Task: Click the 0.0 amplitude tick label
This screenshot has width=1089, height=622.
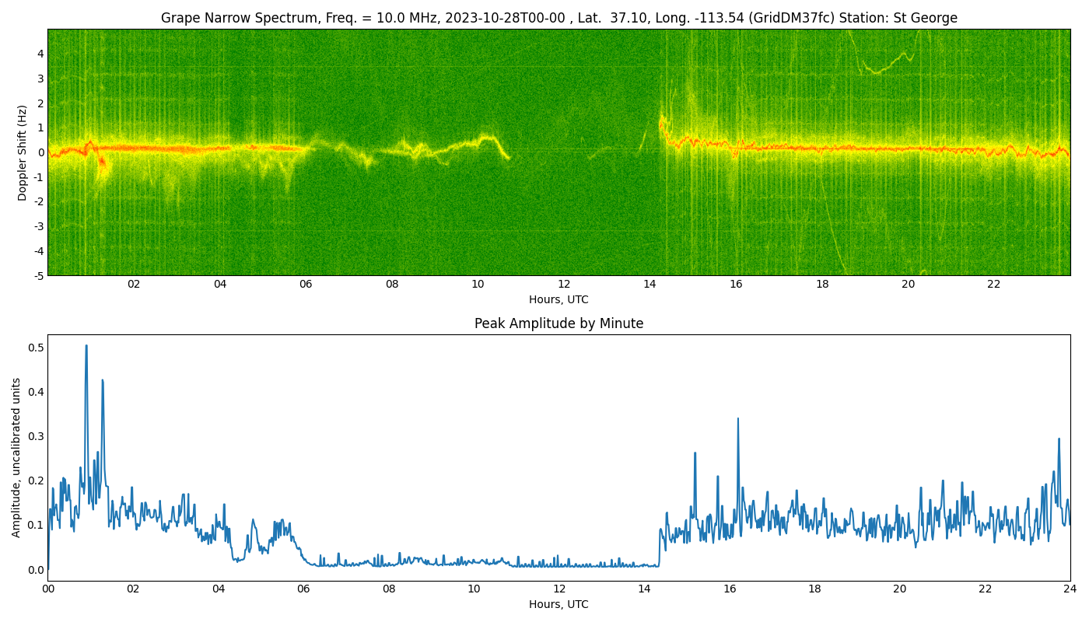Action: point(36,570)
